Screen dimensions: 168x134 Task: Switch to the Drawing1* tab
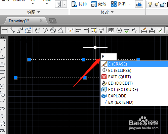click(19, 21)
